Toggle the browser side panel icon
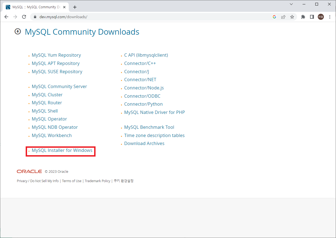This screenshot has width=336, height=238. point(312,17)
